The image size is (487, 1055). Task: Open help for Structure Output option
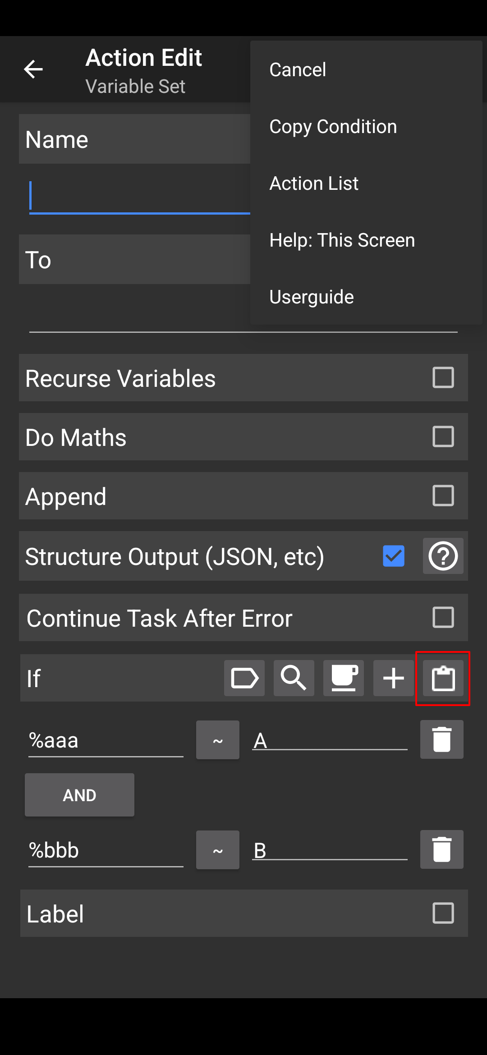click(x=443, y=556)
